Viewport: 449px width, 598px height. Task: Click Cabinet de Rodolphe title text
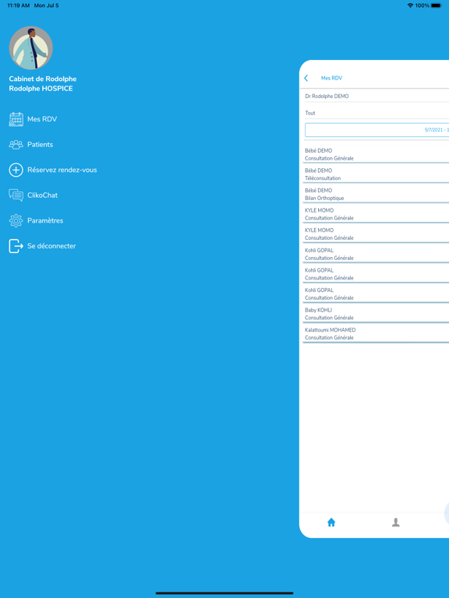43,79
